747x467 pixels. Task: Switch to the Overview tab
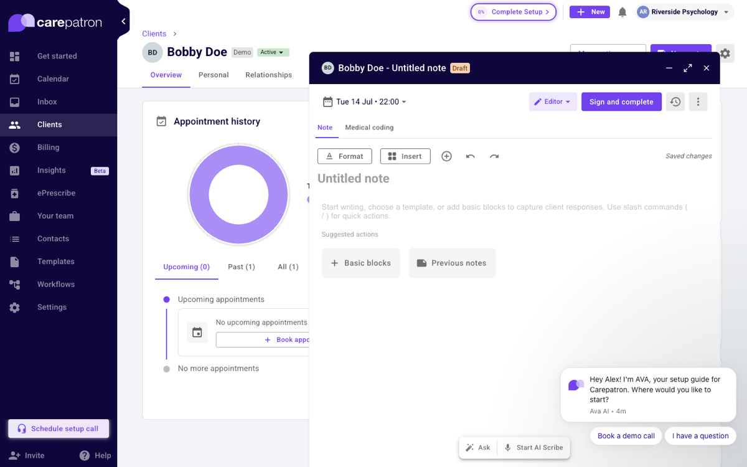click(166, 75)
